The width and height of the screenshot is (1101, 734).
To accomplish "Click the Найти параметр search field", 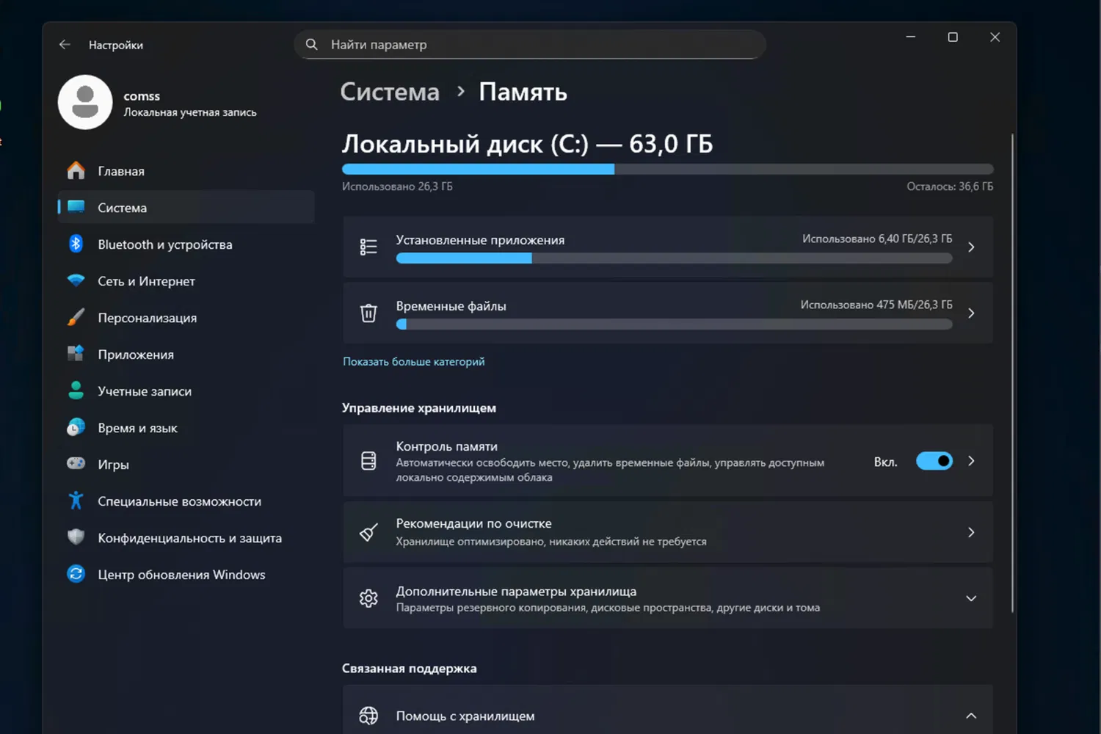I will point(530,45).
